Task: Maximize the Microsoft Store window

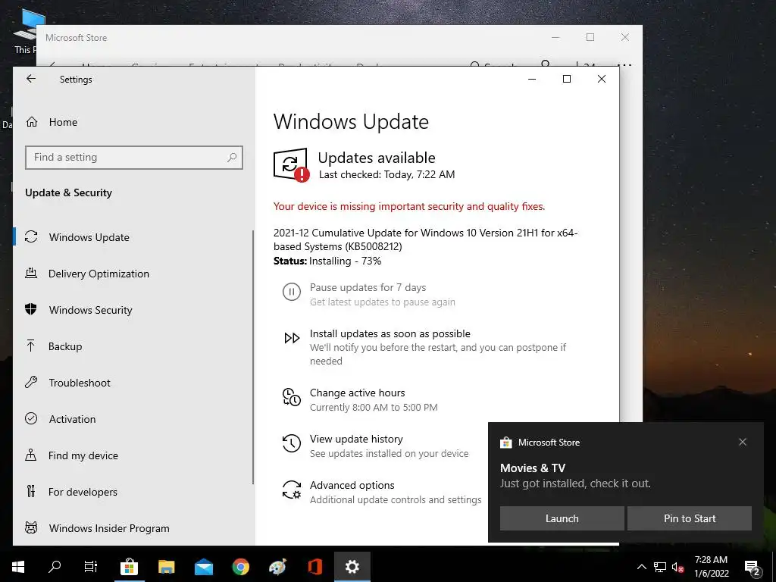Action: (590, 37)
